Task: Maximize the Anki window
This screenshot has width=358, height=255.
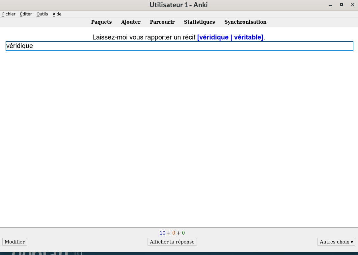Action: (x=341, y=5)
